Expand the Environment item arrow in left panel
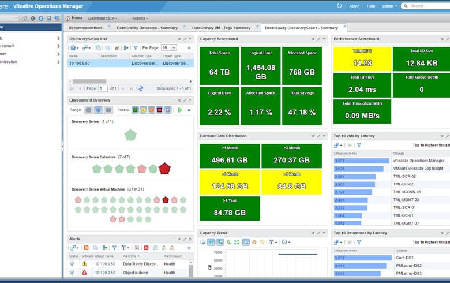The width and height of the screenshot is (450, 283). [58, 46]
